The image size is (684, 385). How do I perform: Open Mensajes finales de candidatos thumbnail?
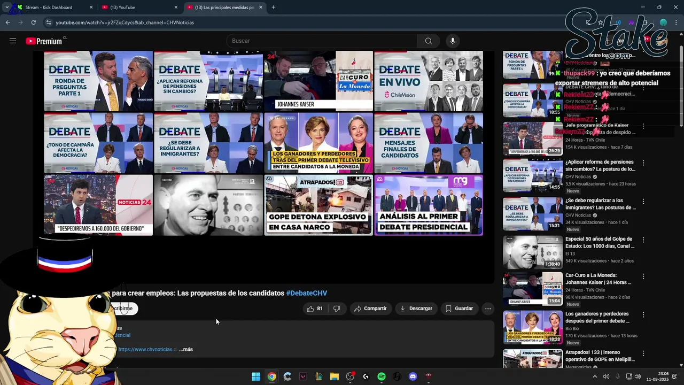click(x=429, y=143)
